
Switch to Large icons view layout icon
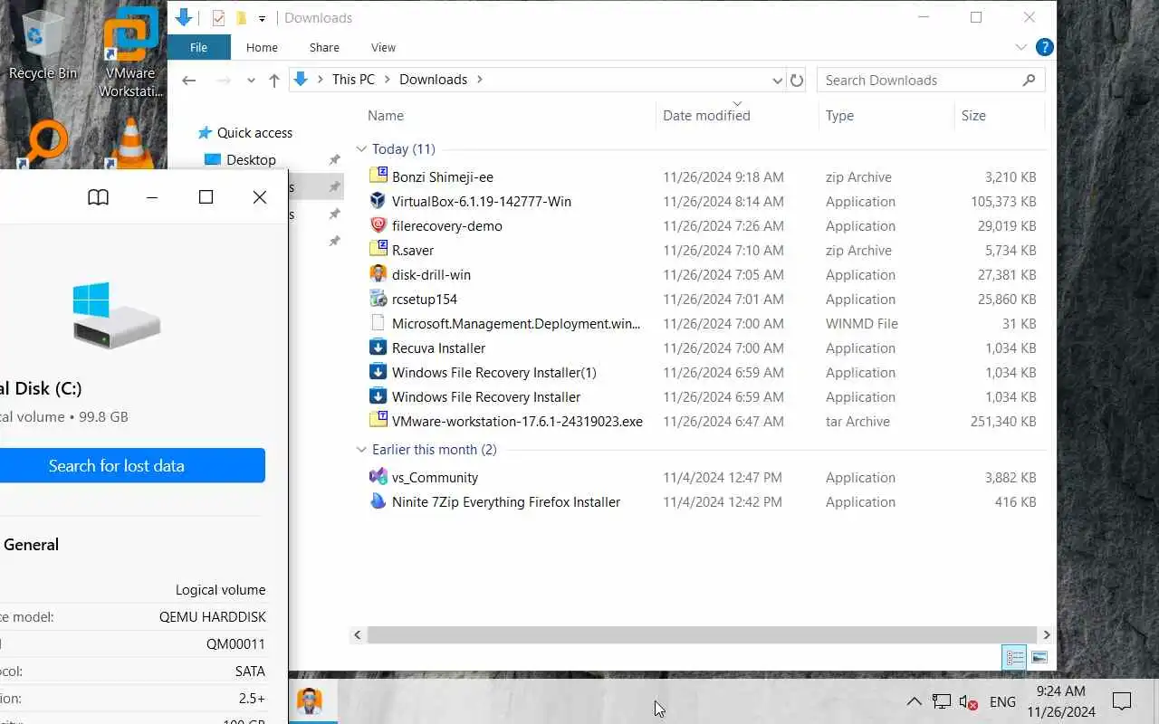1039,658
